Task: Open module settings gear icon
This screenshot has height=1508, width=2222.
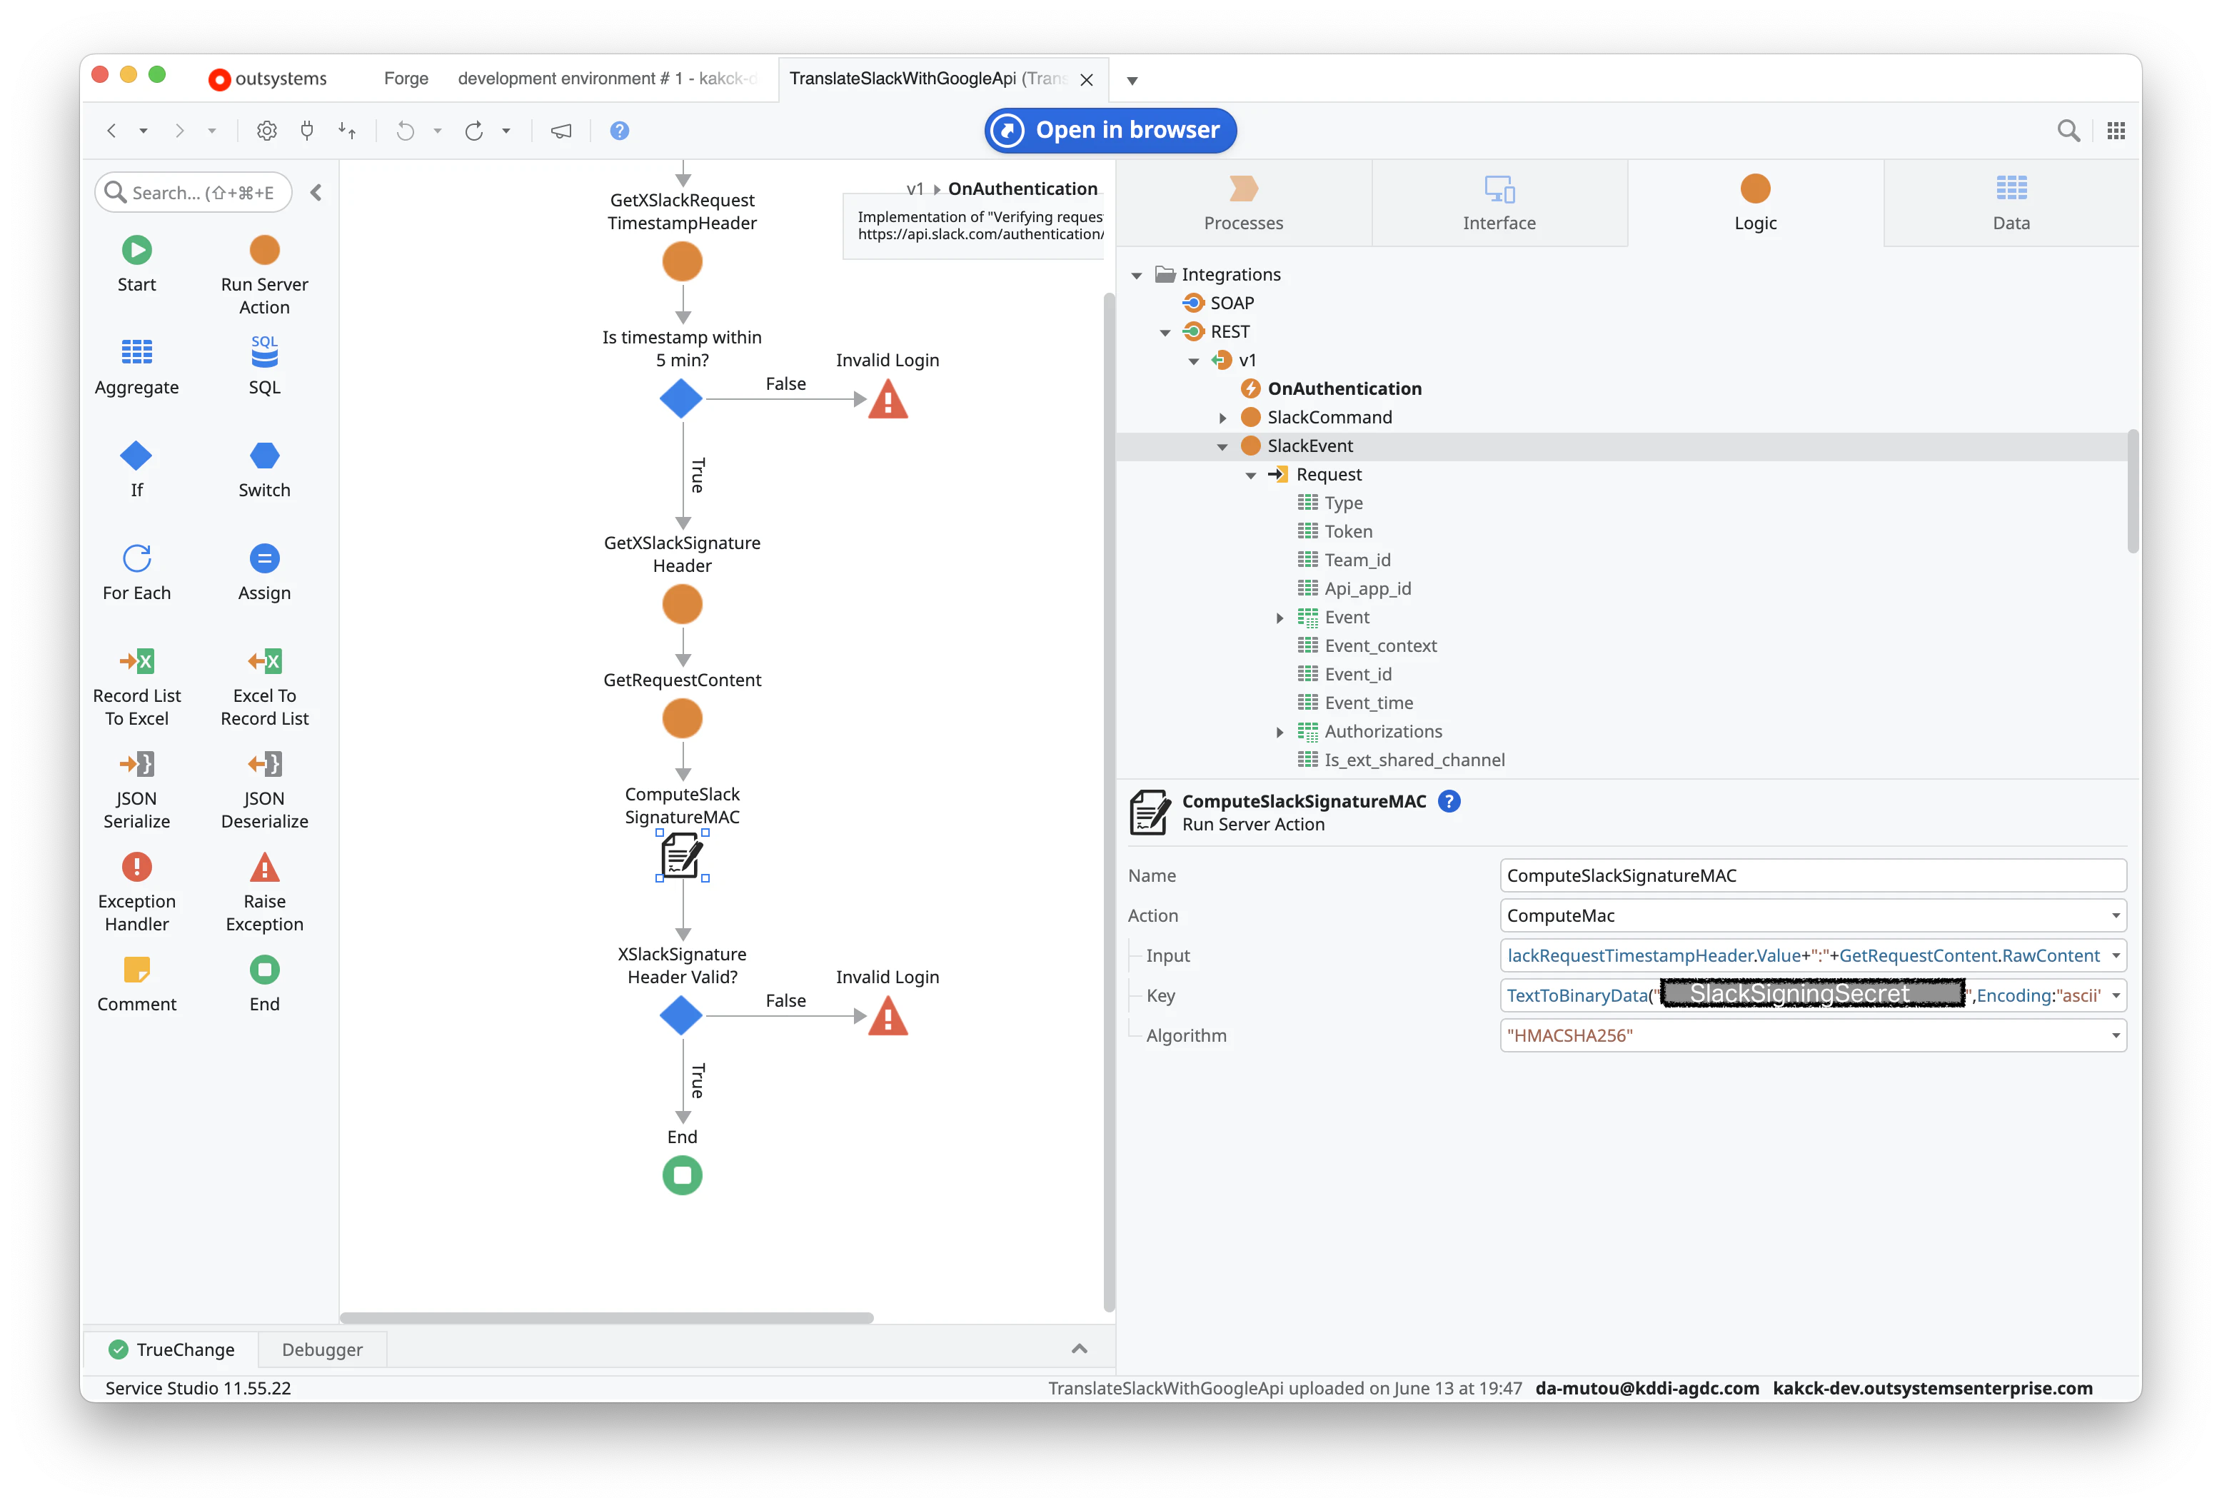Action: pos(267,131)
